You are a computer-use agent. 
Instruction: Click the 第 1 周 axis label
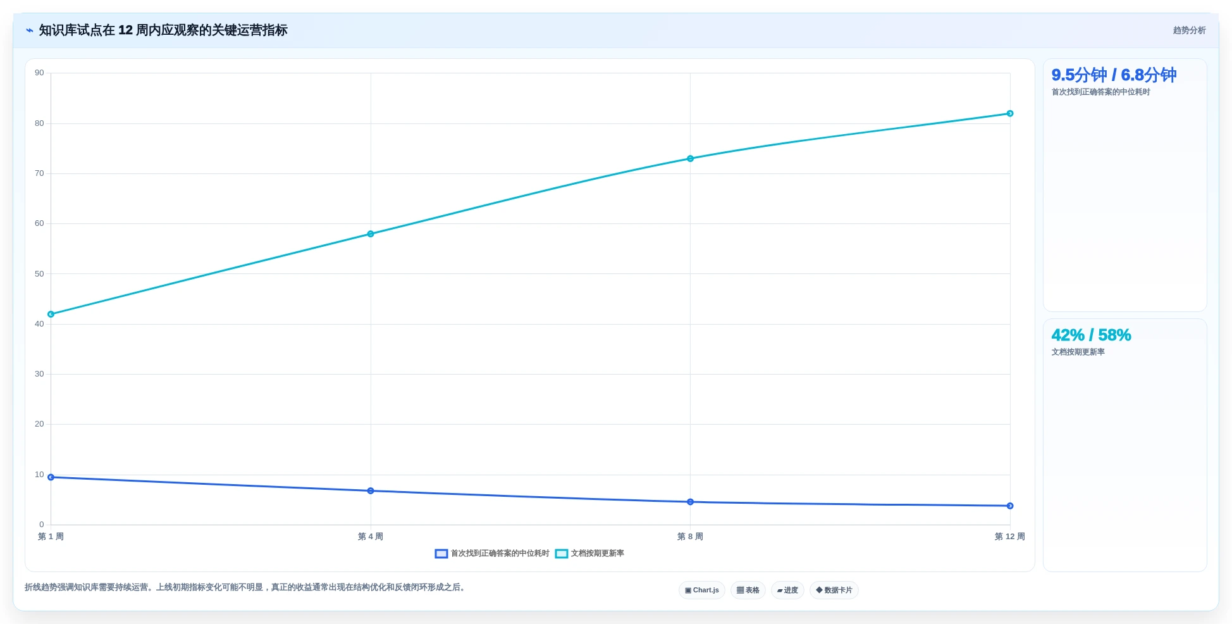coord(51,537)
